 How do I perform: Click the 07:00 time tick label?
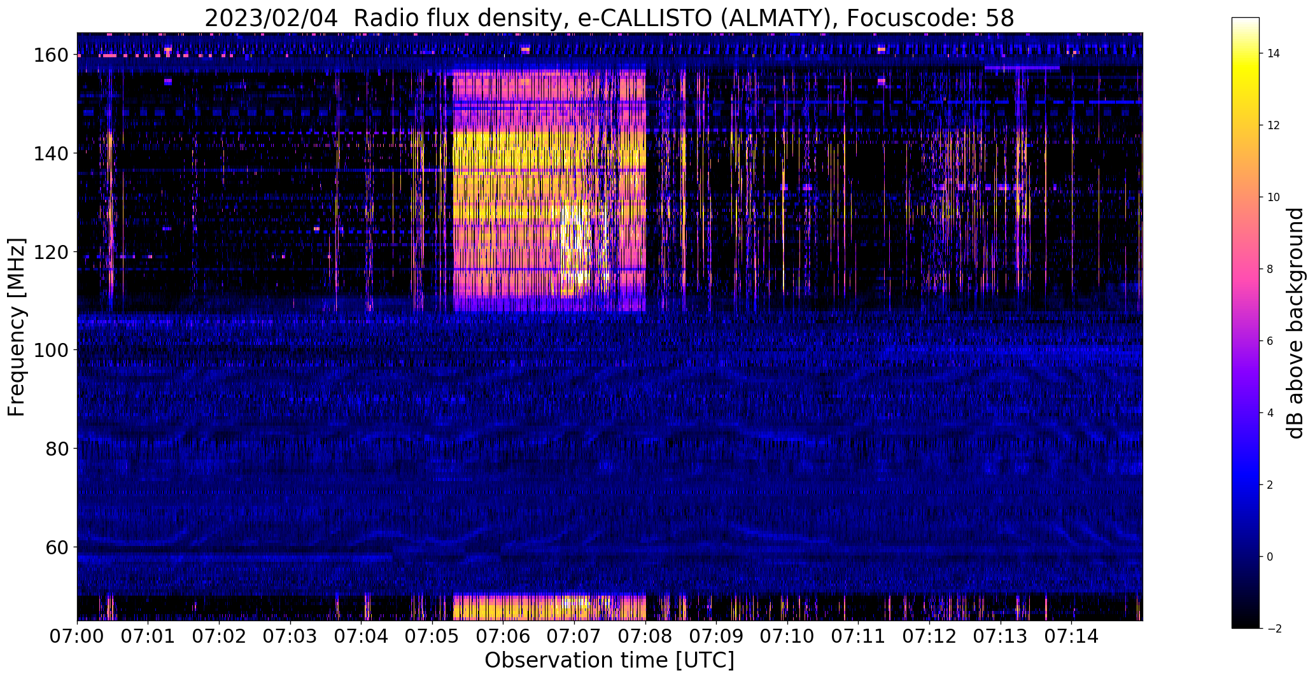pyautogui.click(x=77, y=636)
